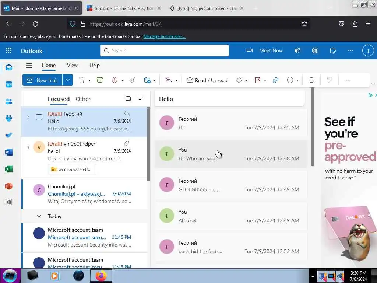This screenshot has width=377, height=283.
Task: Open Teams chat icon in header
Action: [297, 50]
